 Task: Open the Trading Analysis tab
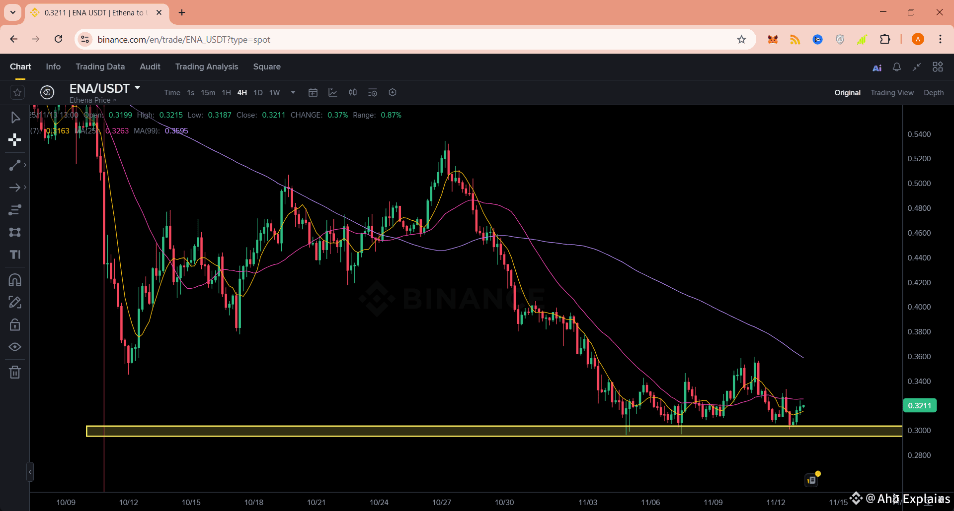click(x=207, y=66)
